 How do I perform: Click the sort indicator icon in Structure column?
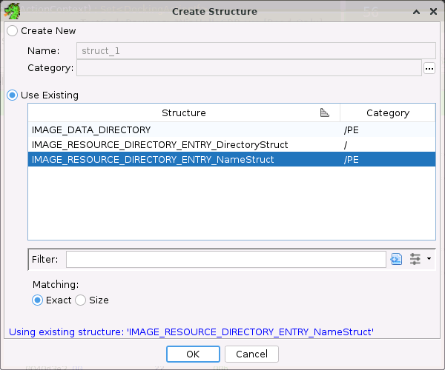(324, 112)
